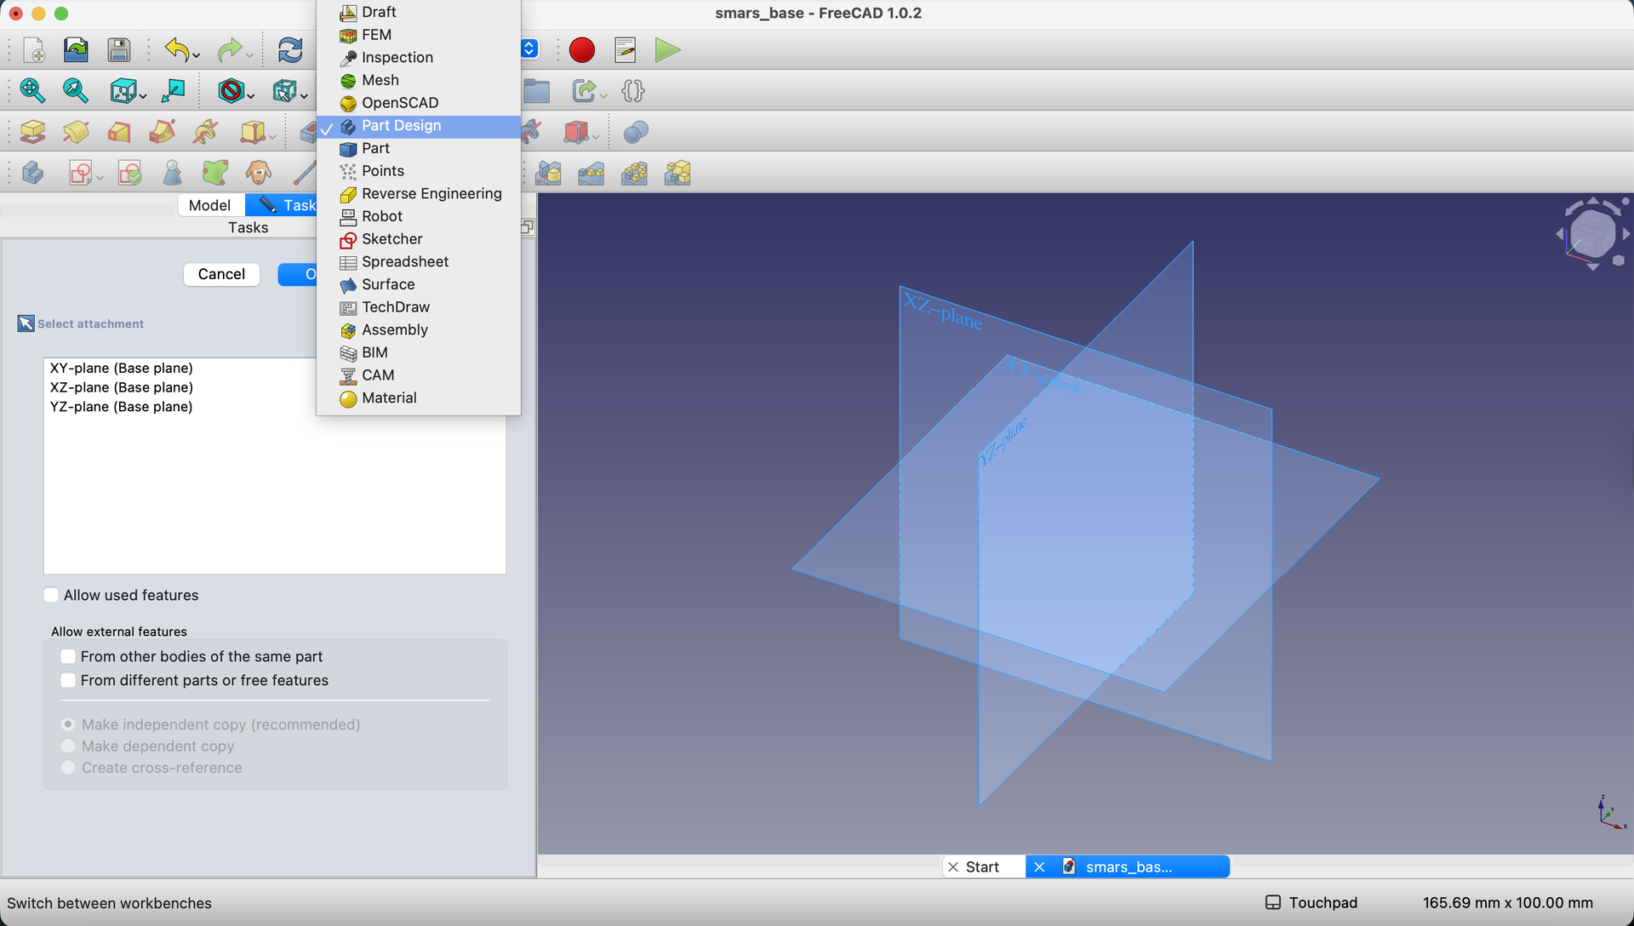Click the Save floppy disk icon
This screenshot has height=926, width=1634.
118,50
